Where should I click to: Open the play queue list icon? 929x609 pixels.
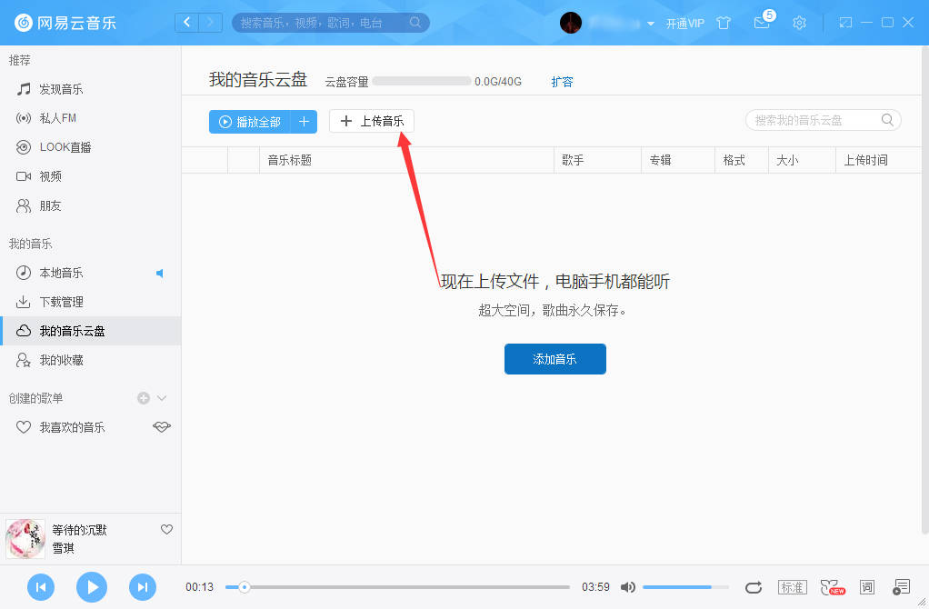coord(901,587)
